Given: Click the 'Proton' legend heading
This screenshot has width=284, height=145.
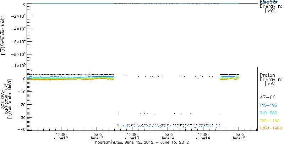Looking at the screenshot, I should coord(268,75).
